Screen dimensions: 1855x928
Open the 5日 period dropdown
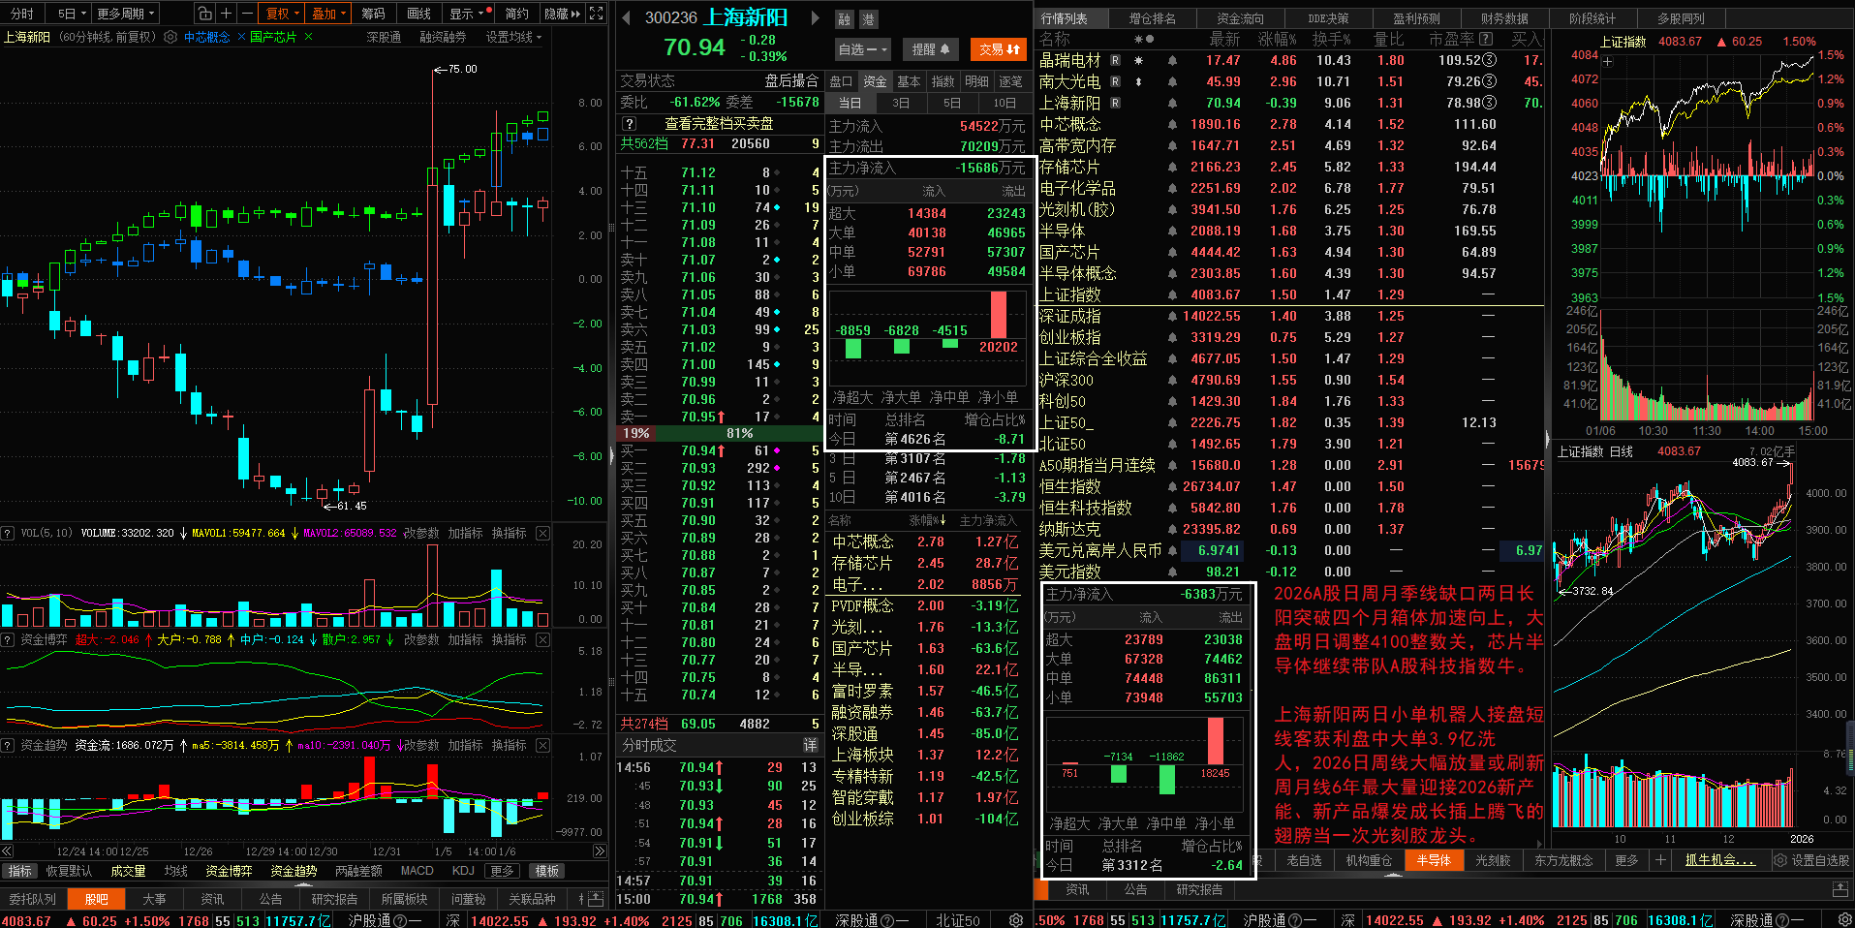click(72, 14)
